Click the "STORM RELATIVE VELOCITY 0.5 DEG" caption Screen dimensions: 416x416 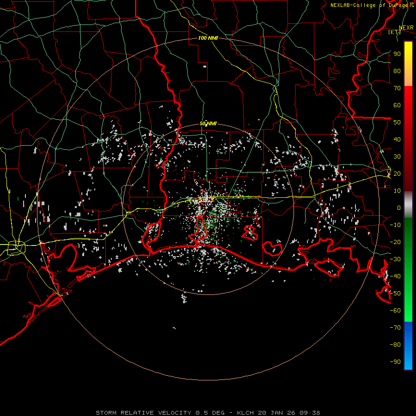160,413
